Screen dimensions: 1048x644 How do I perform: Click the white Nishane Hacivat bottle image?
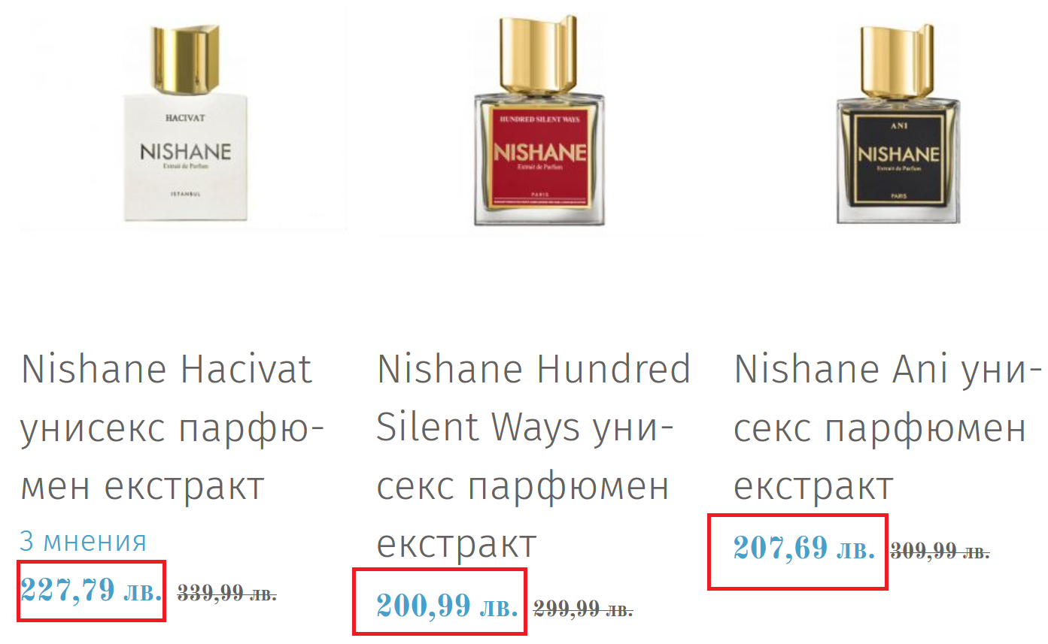pos(184,150)
